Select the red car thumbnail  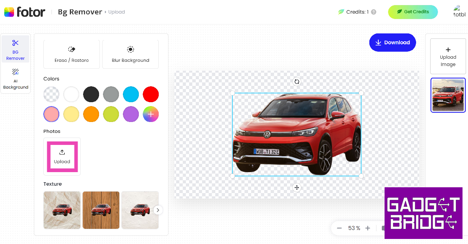[448, 95]
